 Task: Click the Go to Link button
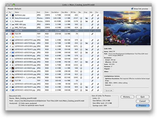[x=109, y=91]
